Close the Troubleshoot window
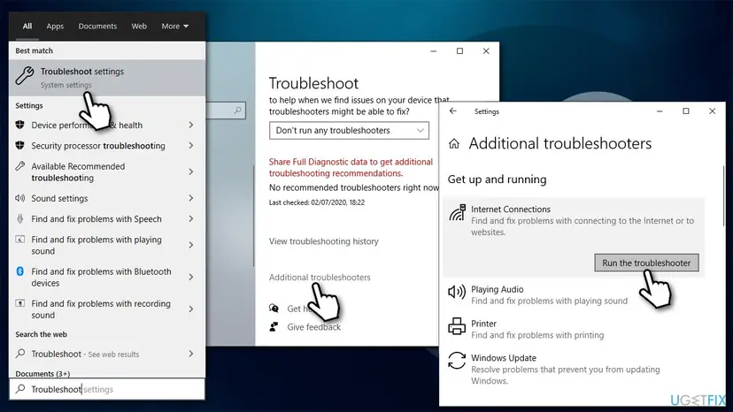The width and height of the screenshot is (733, 412). click(x=486, y=51)
